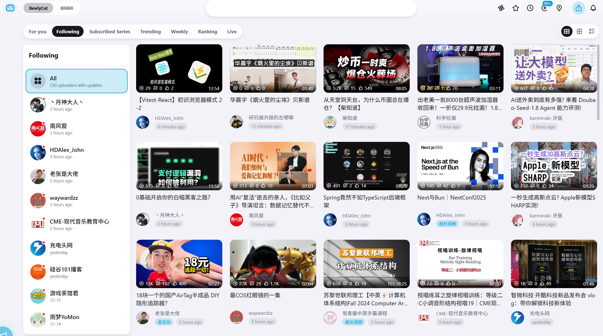Select the dense grid layout

click(x=567, y=31)
